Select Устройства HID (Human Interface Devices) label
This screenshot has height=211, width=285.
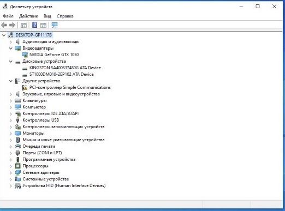click(64, 185)
